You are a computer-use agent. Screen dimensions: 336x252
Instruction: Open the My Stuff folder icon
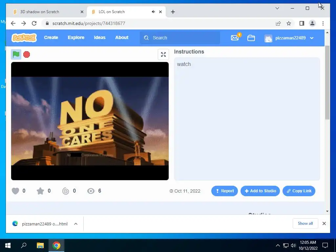(251, 38)
